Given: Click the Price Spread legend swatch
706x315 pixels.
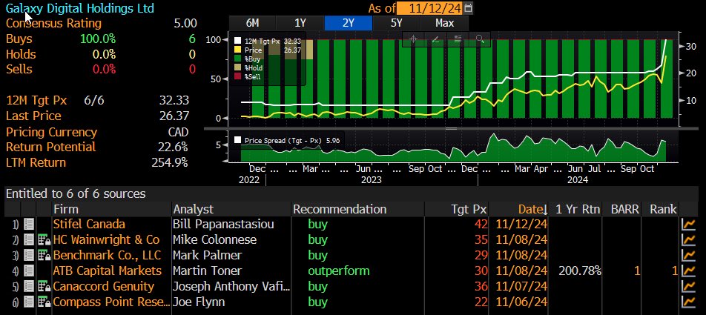Looking at the screenshot, I should (x=238, y=140).
